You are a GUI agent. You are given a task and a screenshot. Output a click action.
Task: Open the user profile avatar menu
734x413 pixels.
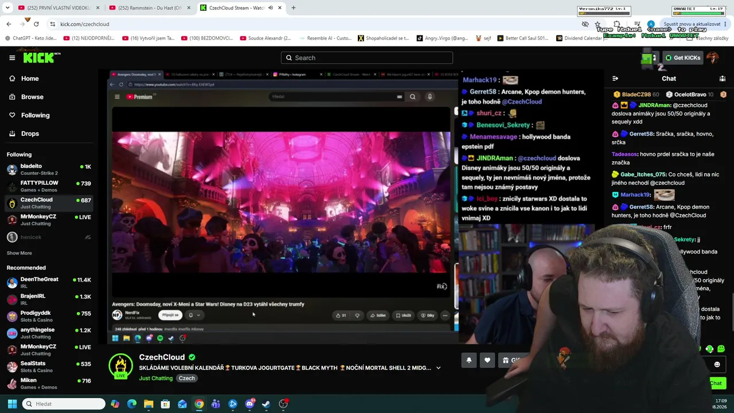click(x=713, y=58)
